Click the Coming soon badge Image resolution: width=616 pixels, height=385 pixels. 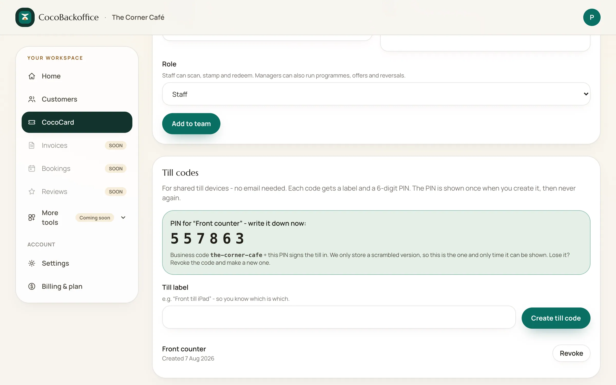click(x=95, y=218)
